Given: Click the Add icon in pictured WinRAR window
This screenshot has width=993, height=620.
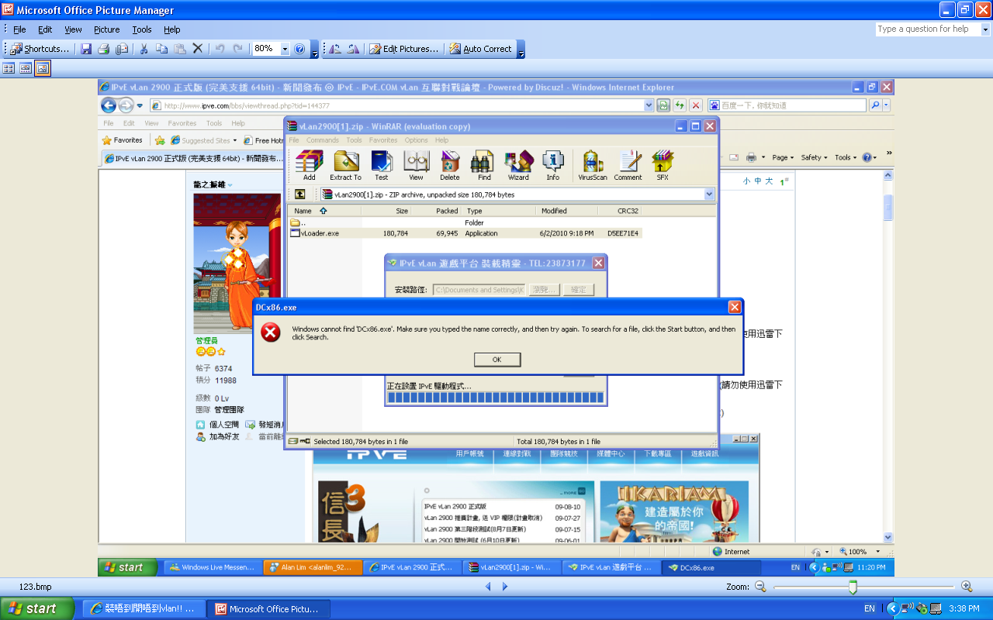Looking at the screenshot, I should click(x=310, y=165).
